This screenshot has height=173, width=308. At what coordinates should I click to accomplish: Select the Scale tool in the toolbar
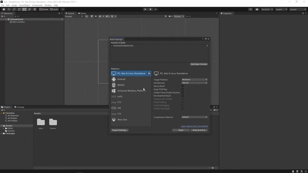point(19,10)
